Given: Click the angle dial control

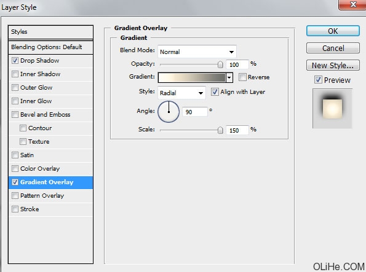Looking at the screenshot, I should pyautogui.click(x=169, y=112).
